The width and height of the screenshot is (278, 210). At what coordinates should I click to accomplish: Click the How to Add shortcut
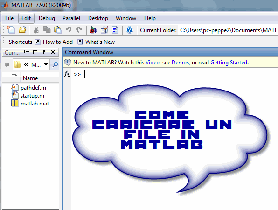(x=58, y=42)
